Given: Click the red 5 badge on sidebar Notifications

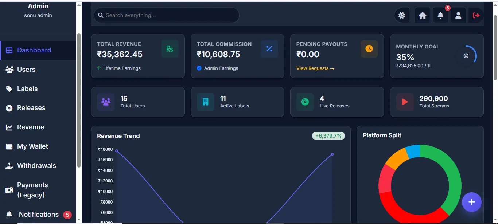Looking at the screenshot, I should 67,215.
